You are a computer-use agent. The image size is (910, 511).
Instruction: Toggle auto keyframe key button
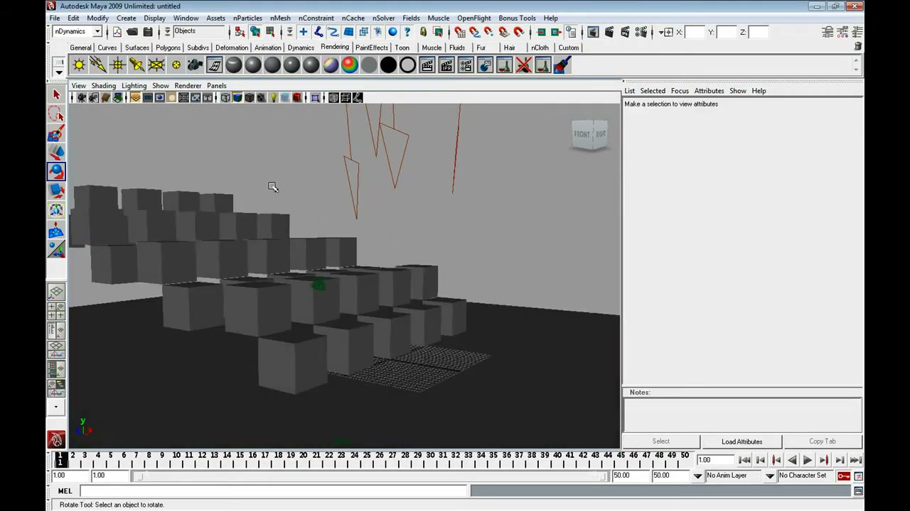pos(844,476)
